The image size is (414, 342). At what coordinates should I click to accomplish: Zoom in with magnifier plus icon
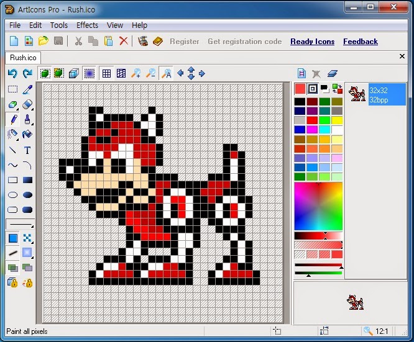click(x=136, y=74)
